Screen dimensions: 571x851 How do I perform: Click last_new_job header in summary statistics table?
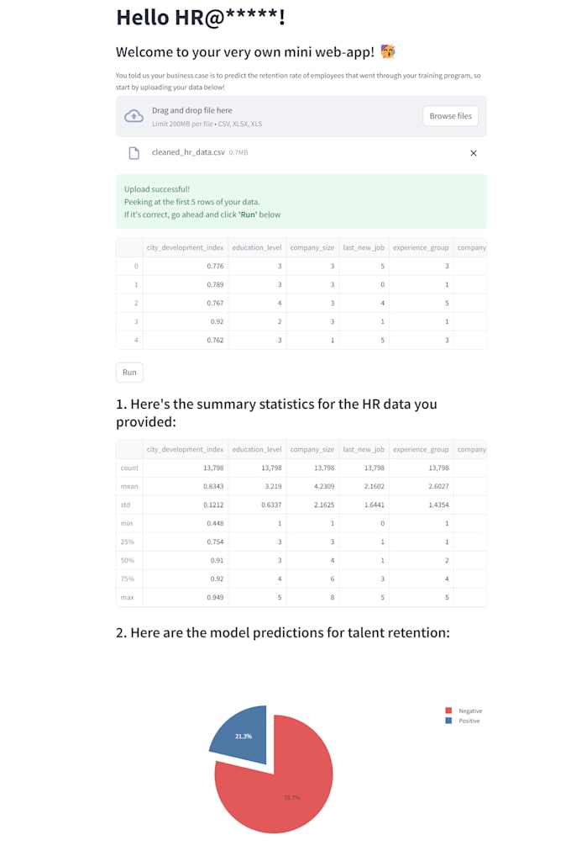point(364,449)
